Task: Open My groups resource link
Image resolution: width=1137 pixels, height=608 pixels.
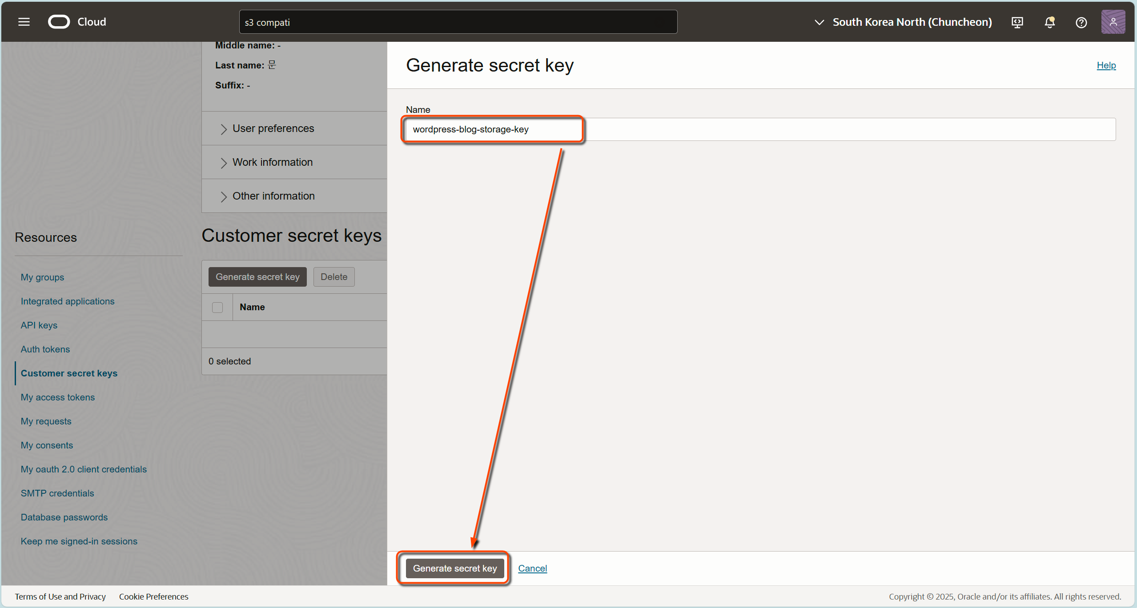Action: point(42,276)
